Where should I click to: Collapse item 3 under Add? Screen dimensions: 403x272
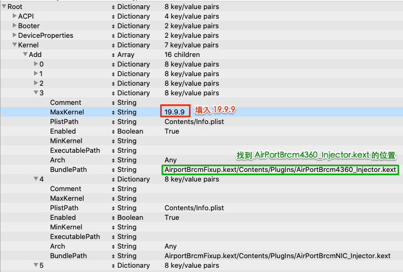(x=36, y=93)
